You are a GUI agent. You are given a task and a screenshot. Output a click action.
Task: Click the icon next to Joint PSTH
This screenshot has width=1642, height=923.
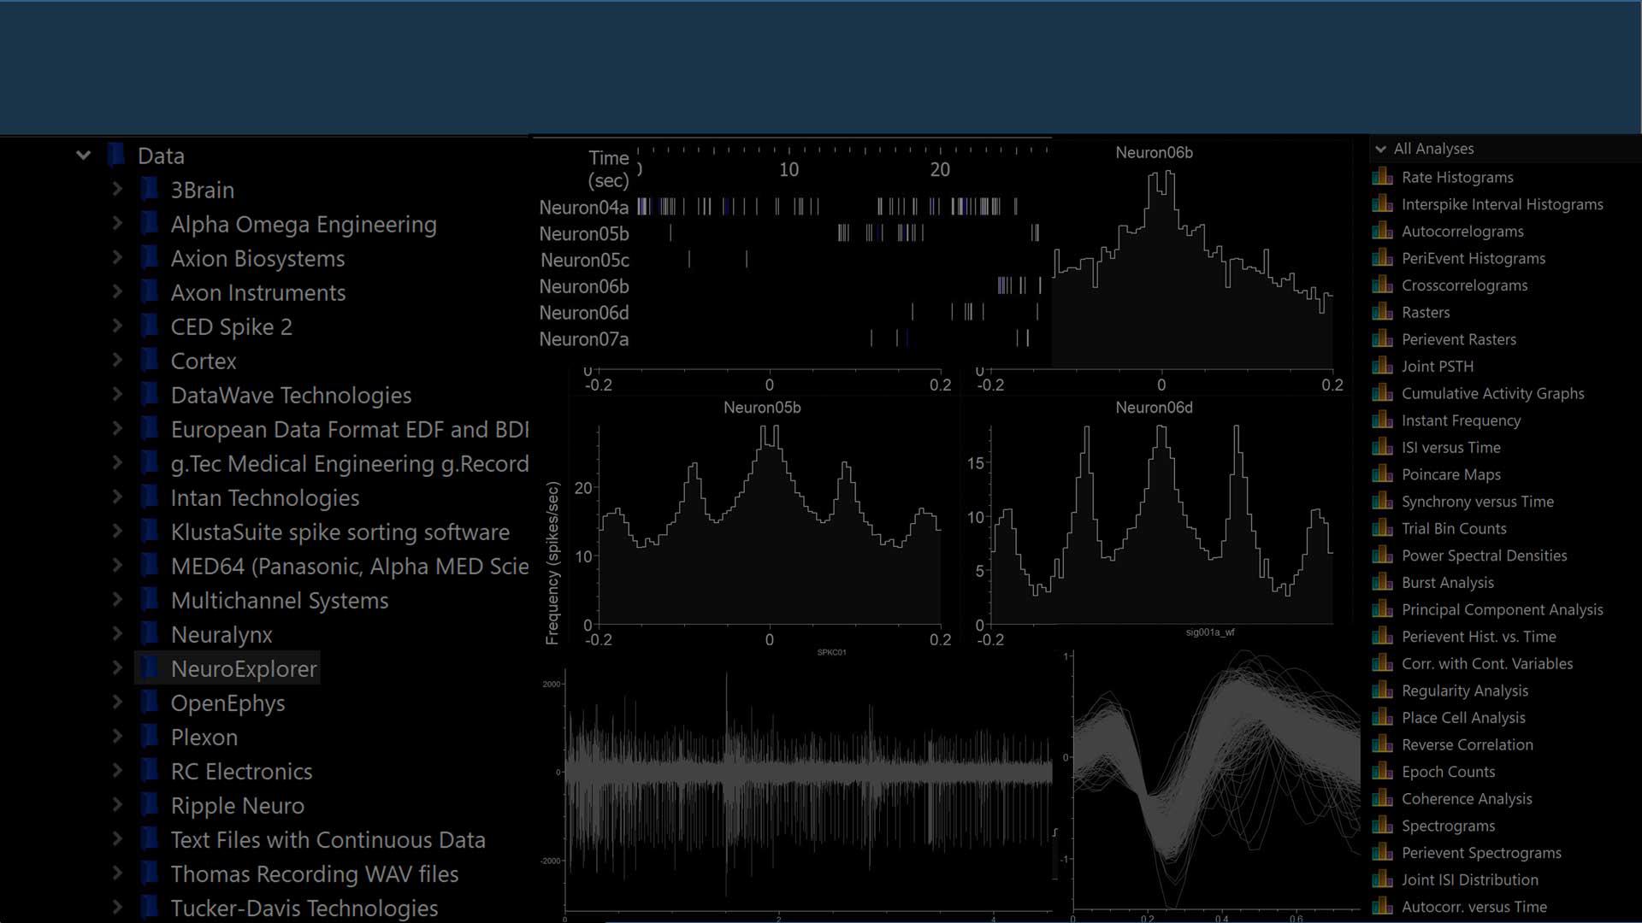(x=1382, y=366)
